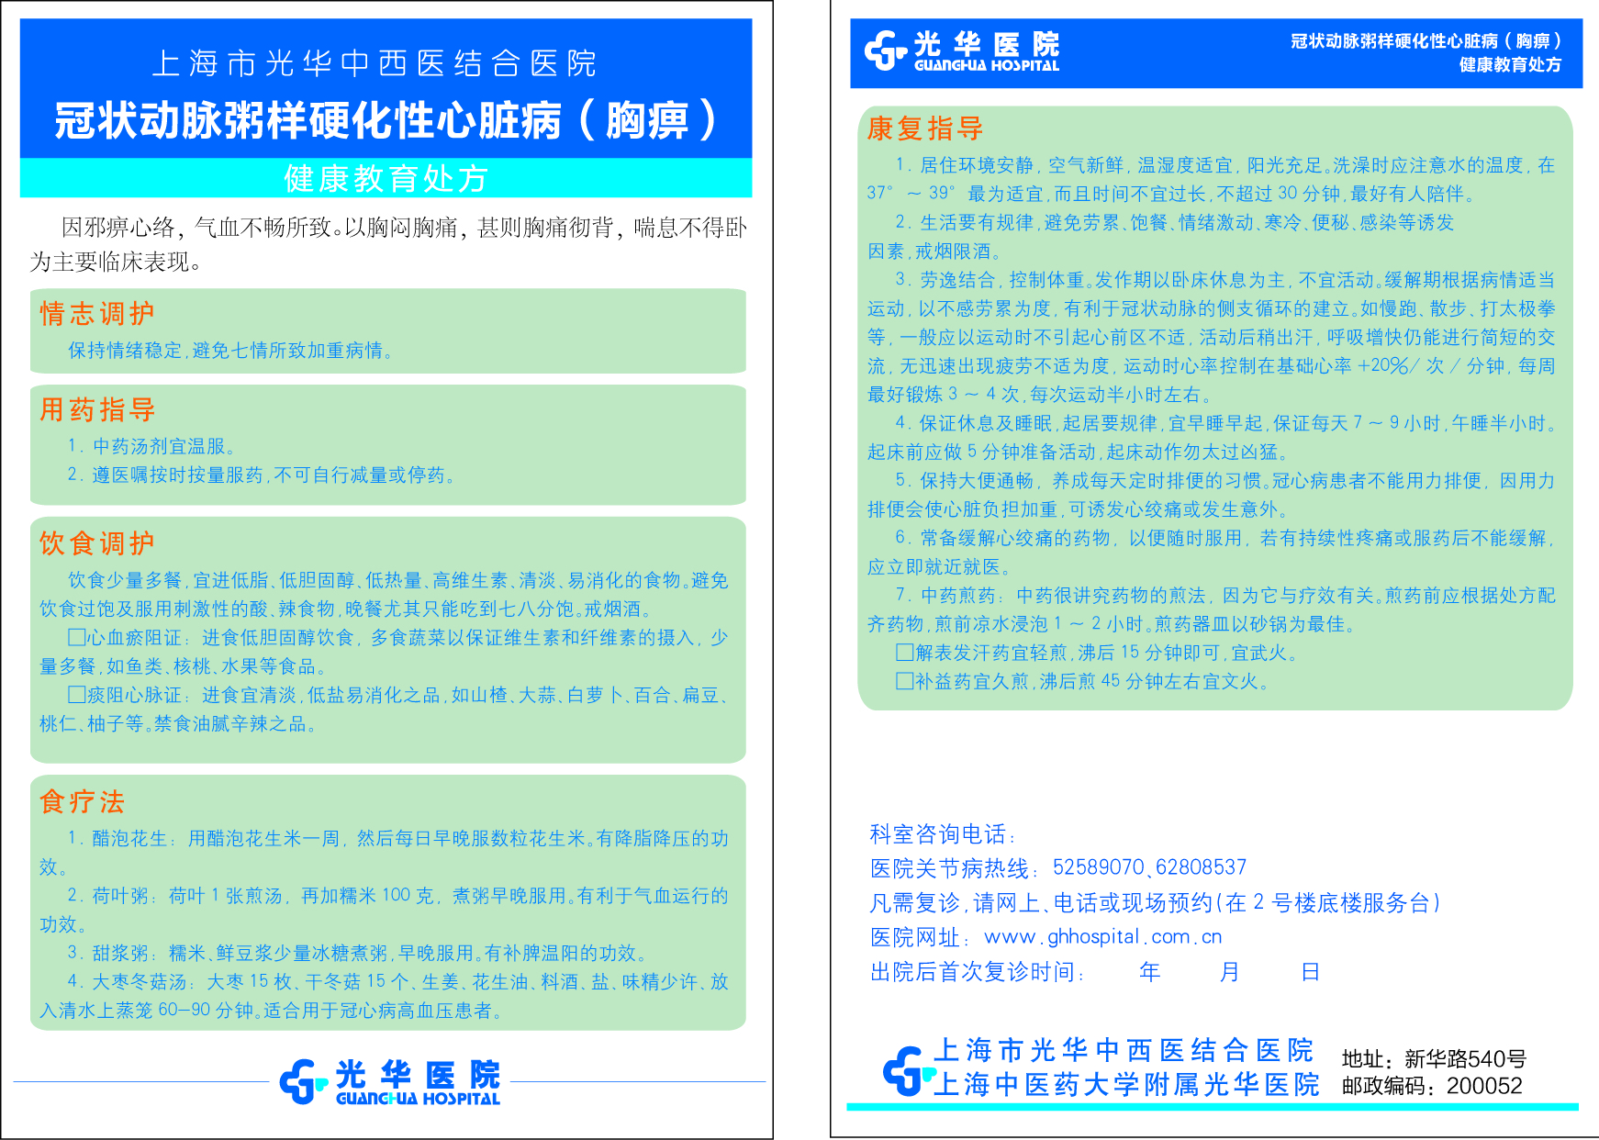Screen dimensions: 1599x1140
Task: Click the 大枣冬菇汤 recipe item
Action: tap(384, 996)
